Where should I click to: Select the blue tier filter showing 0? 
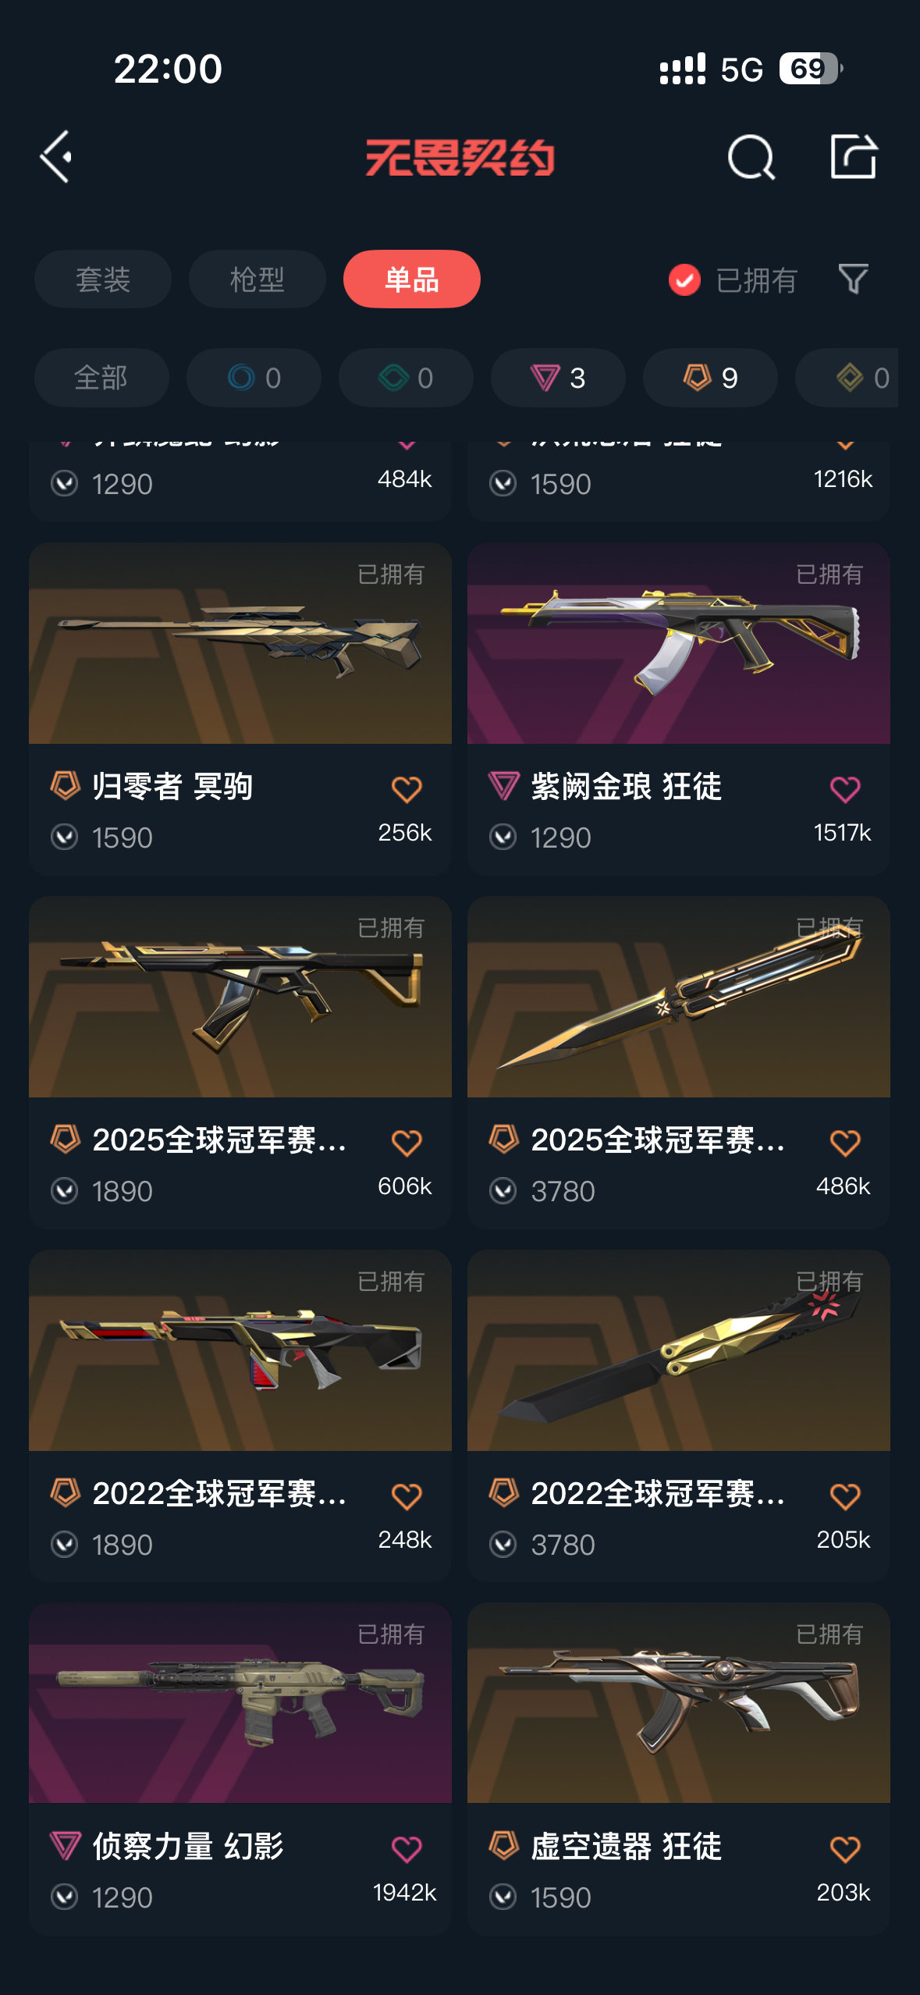click(x=254, y=378)
